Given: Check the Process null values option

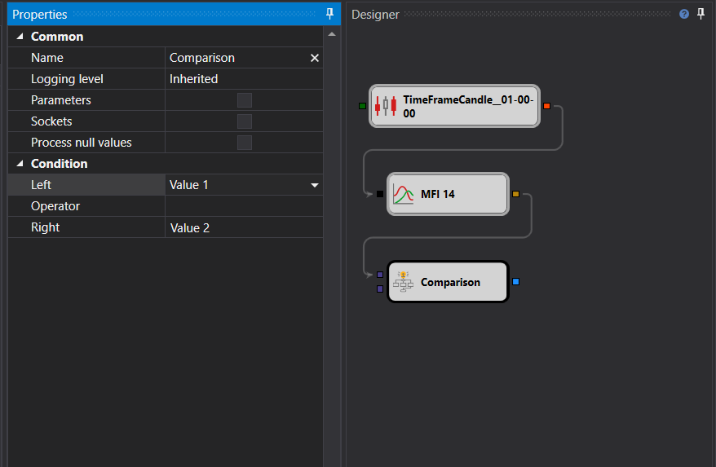Looking at the screenshot, I should pos(244,143).
